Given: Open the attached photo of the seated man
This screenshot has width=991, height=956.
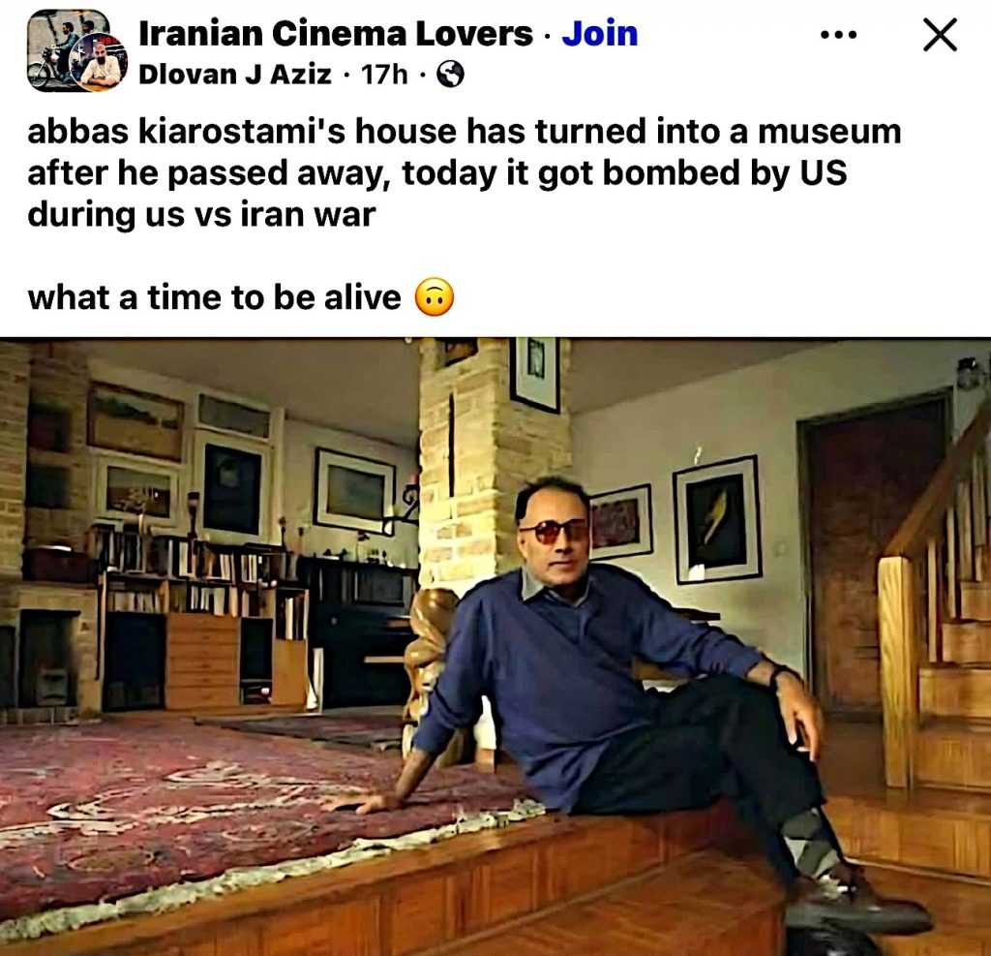Looking at the screenshot, I should [x=495, y=647].
